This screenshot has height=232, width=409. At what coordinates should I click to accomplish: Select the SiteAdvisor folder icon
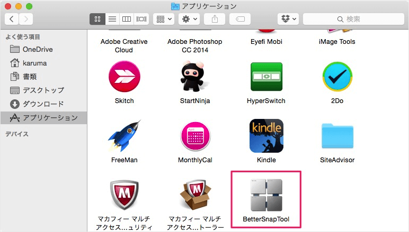coord(337,136)
